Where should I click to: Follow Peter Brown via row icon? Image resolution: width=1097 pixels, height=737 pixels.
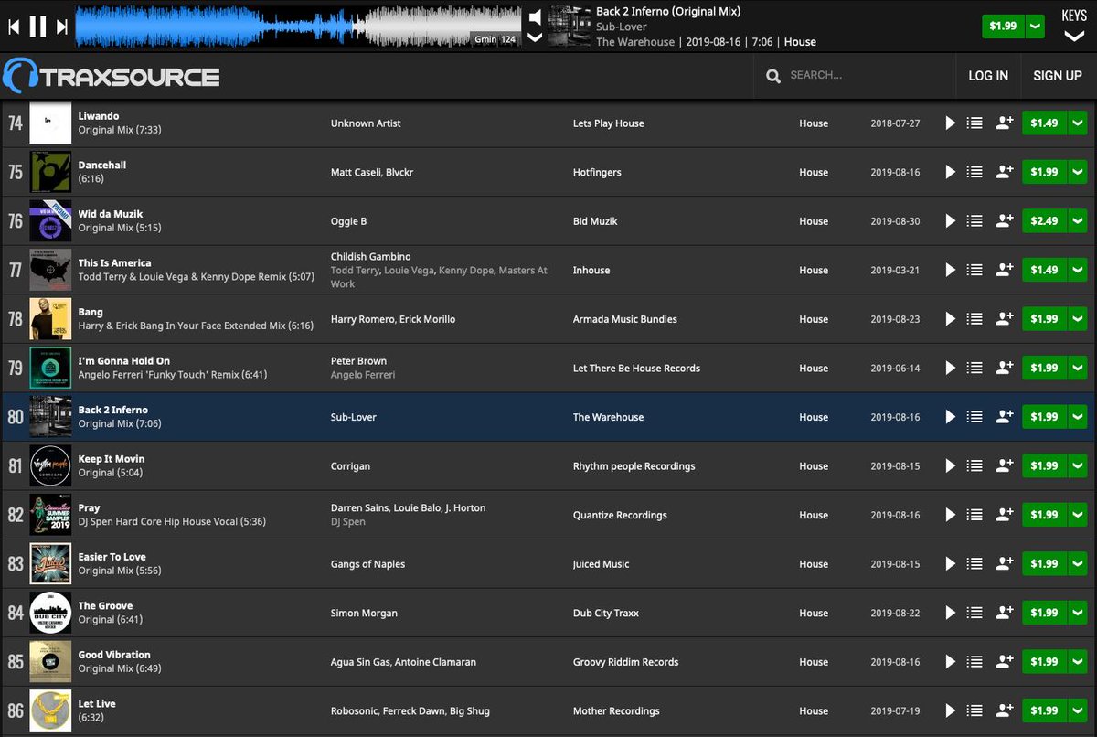(1004, 368)
